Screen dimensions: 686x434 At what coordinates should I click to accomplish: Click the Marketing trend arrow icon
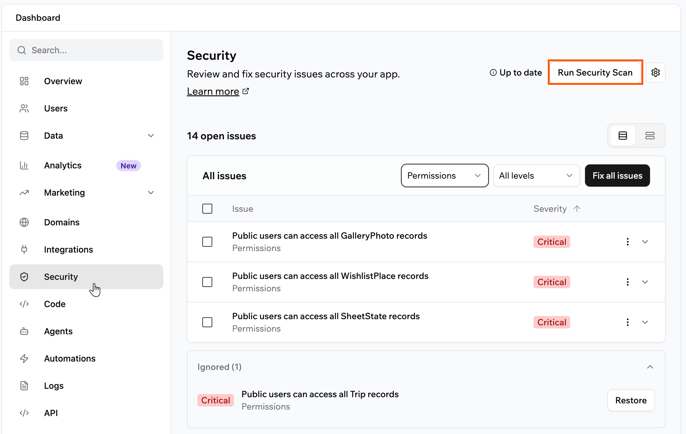click(x=24, y=193)
